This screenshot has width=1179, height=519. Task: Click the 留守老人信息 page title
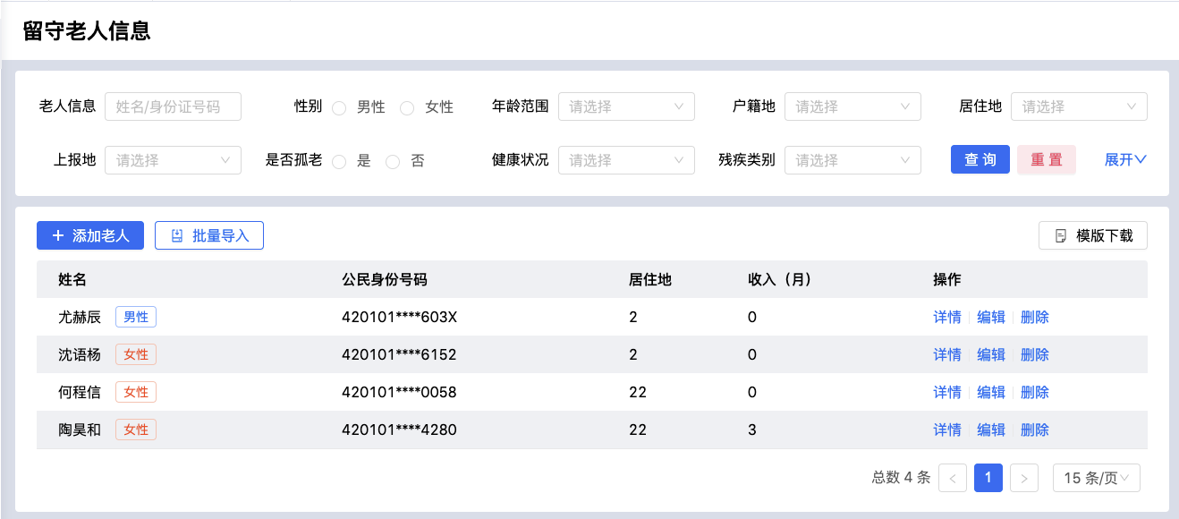[87, 31]
